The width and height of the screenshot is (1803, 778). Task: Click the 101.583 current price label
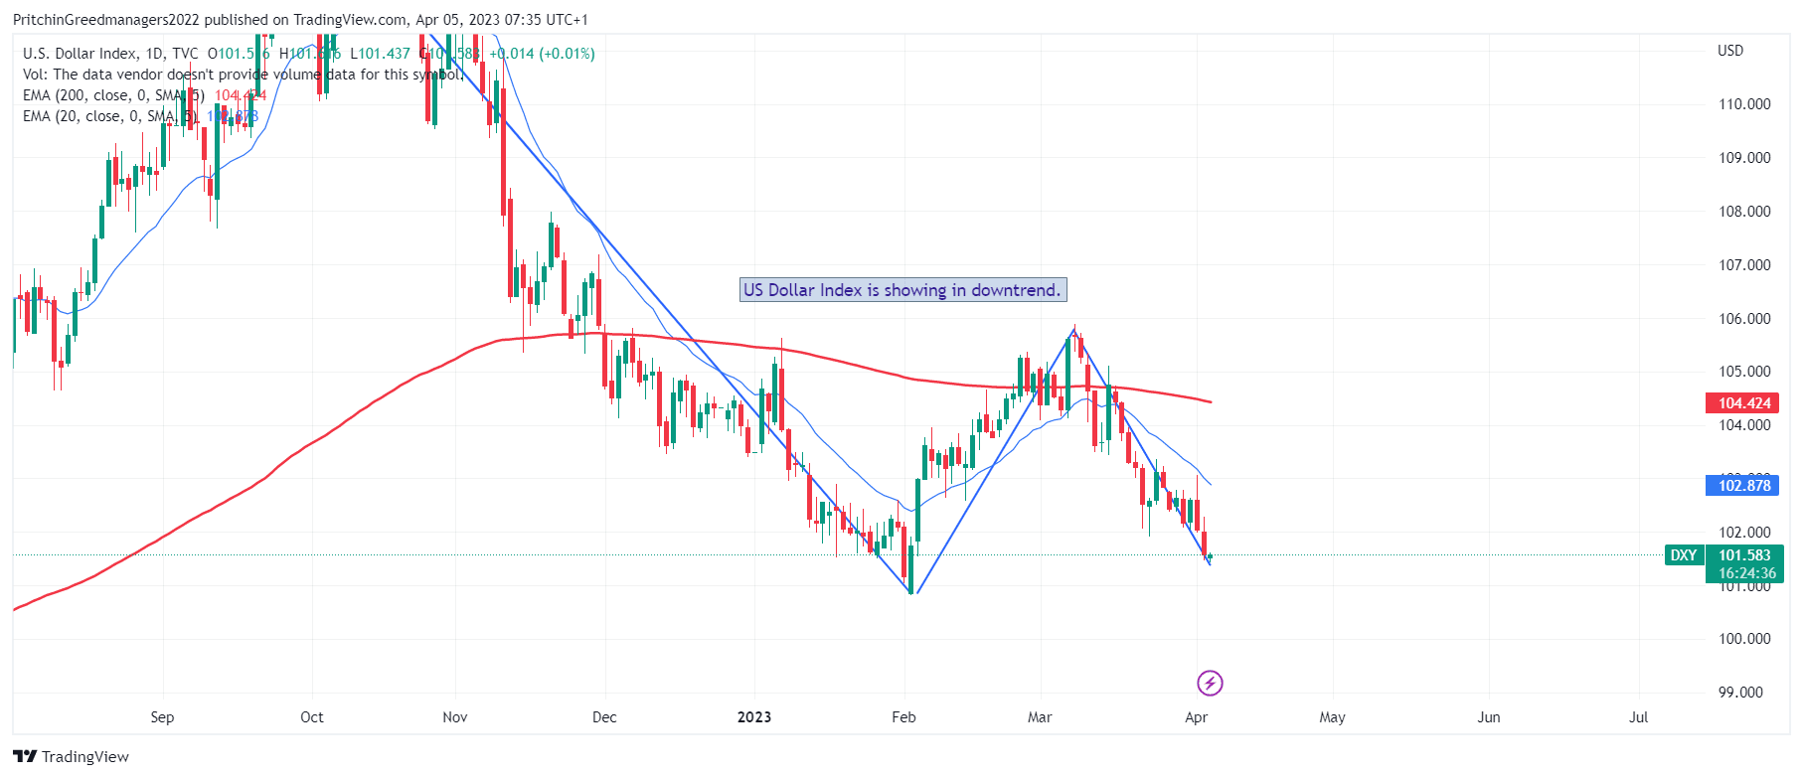pos(1744,555)
